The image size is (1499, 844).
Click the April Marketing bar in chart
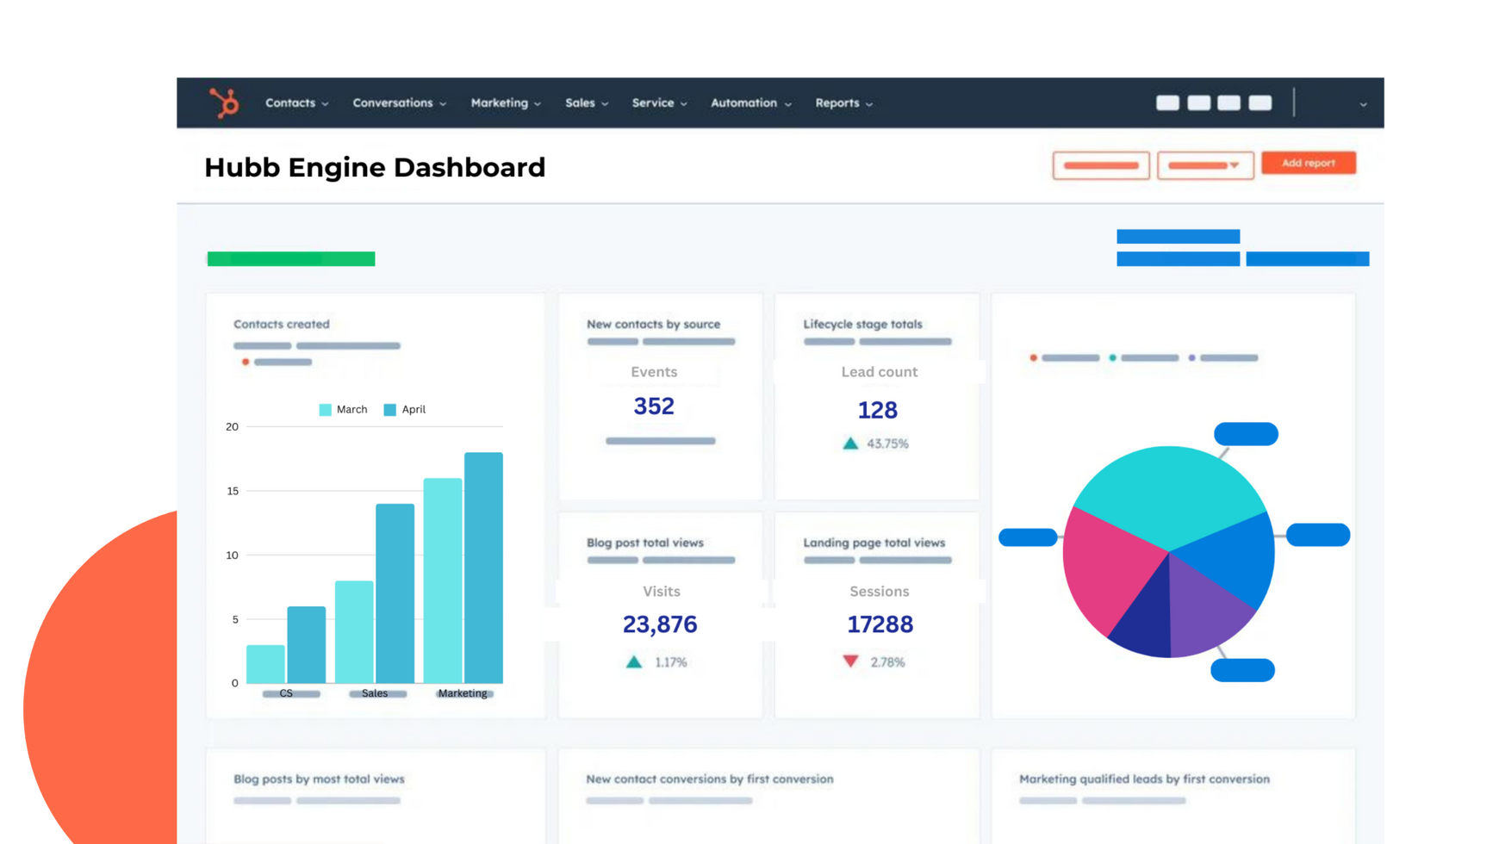483,567
